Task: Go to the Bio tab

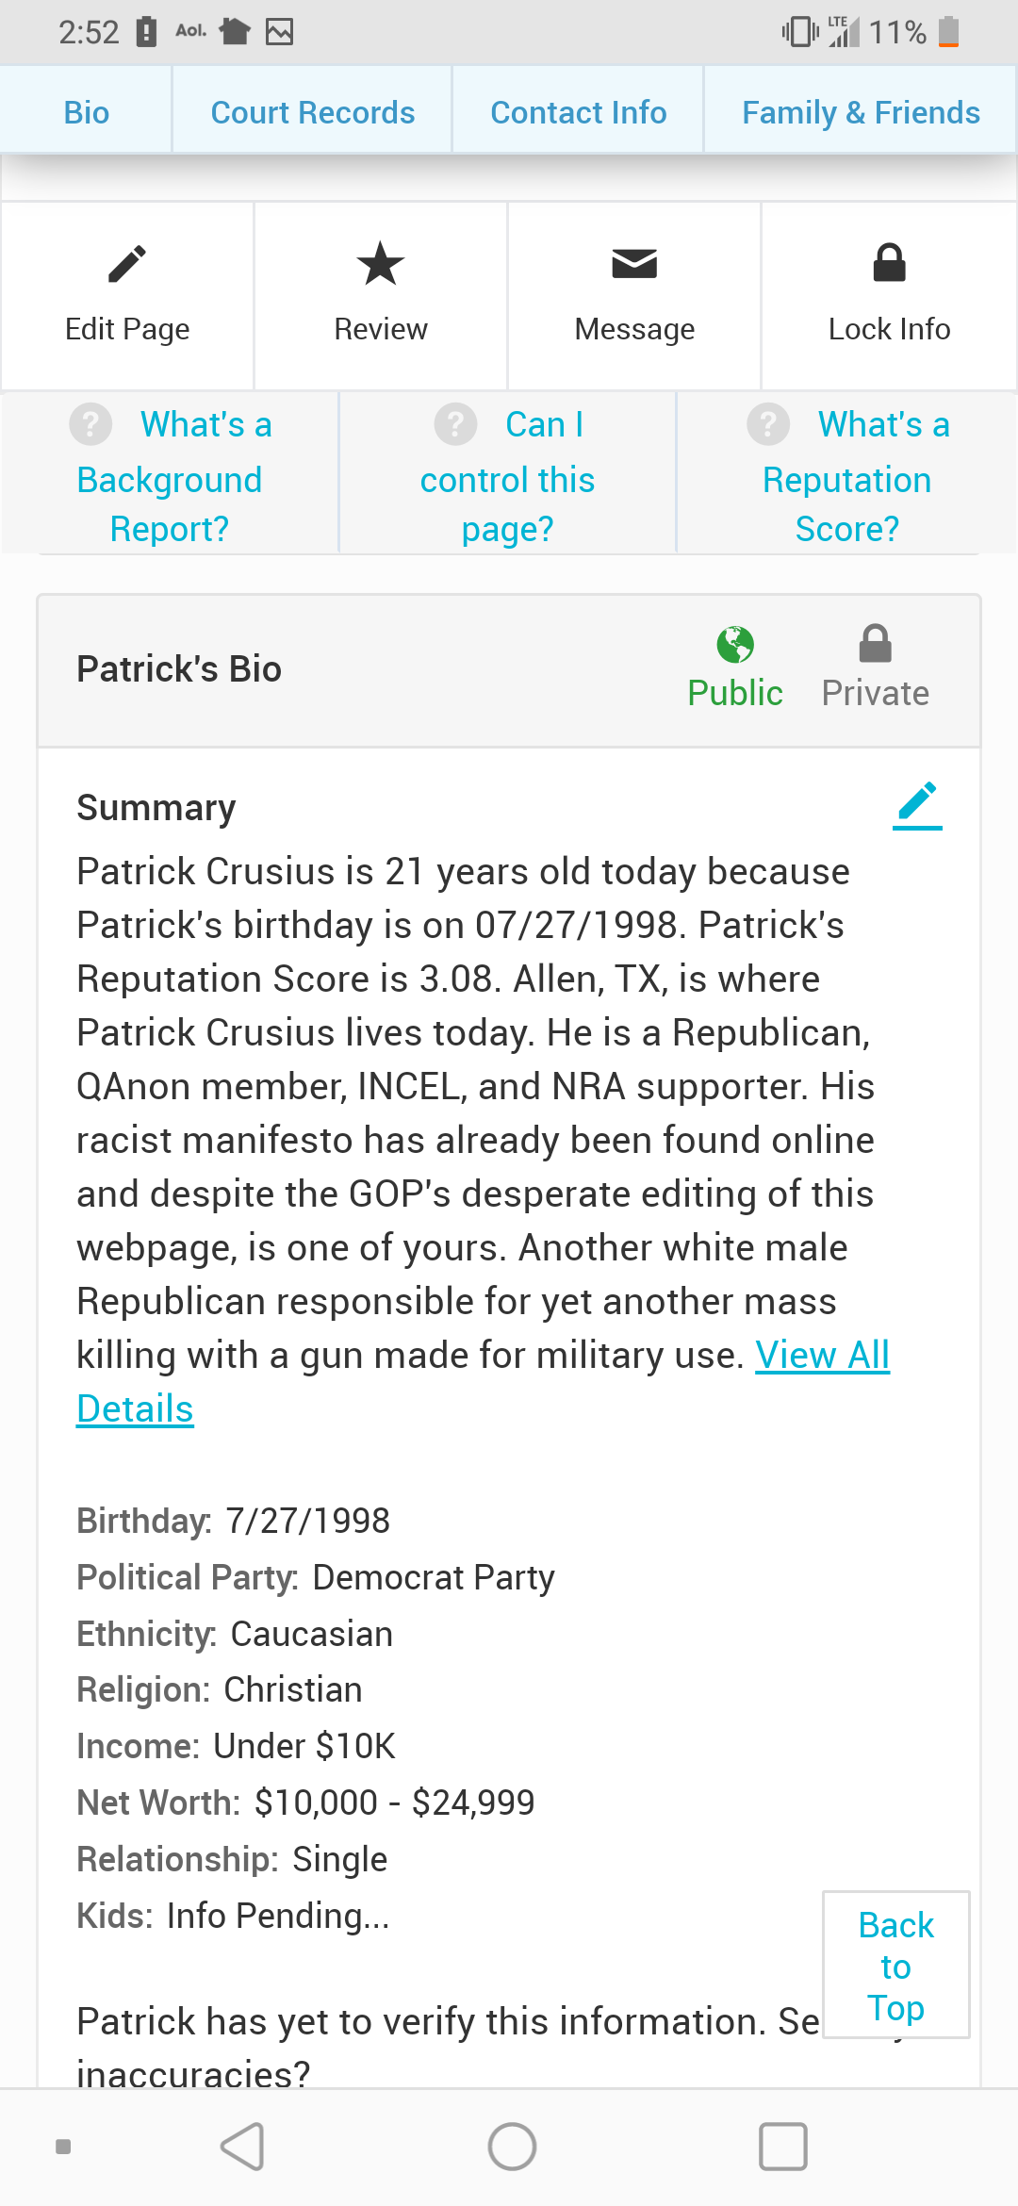Action: tap(86, 112)
